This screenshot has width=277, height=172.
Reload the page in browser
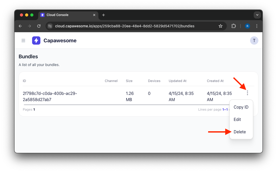coord(39,26)
